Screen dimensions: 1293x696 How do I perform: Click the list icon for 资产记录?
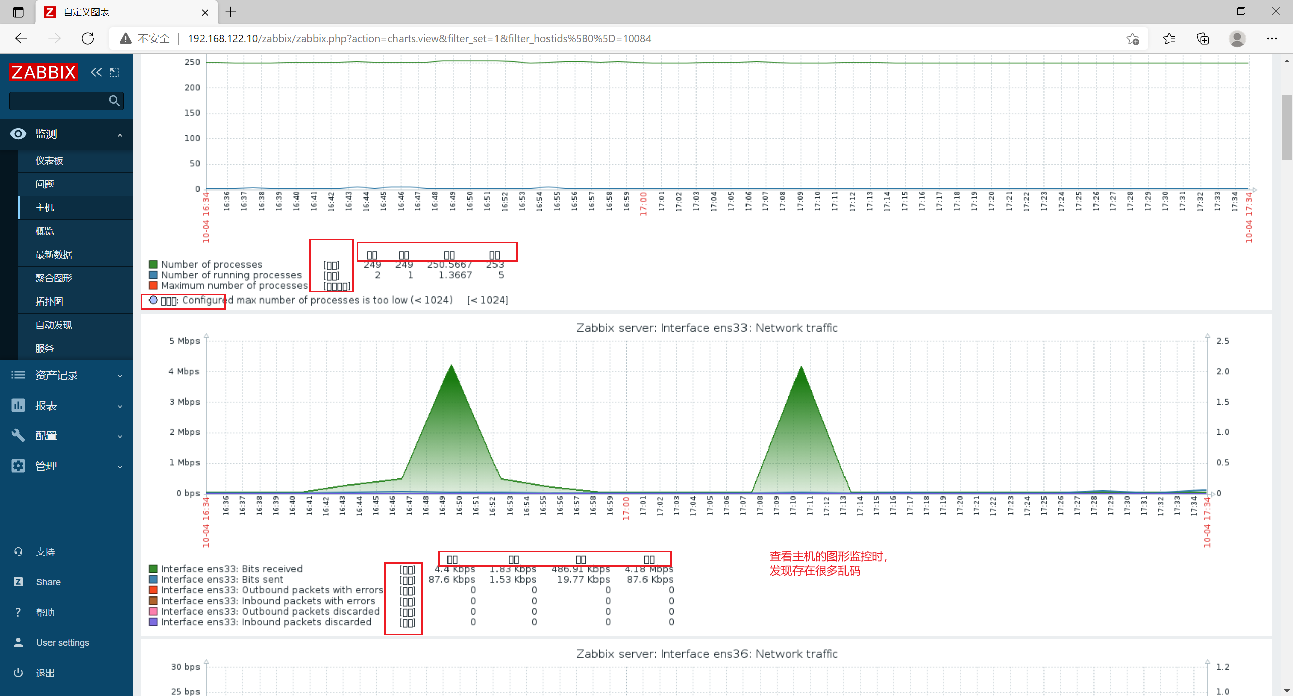pos(18,375)
